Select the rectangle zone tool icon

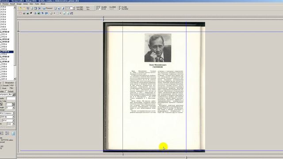pyautogui.click(x=20, y=13)
